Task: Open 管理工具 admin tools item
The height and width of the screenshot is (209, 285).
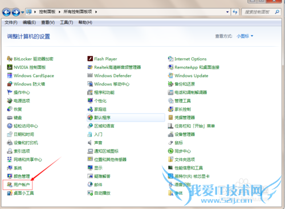Action: pyautogui.click(x=180, y=101)
